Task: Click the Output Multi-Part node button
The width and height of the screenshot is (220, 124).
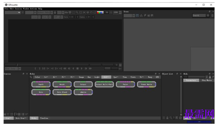Action: (x=104, y=84)
